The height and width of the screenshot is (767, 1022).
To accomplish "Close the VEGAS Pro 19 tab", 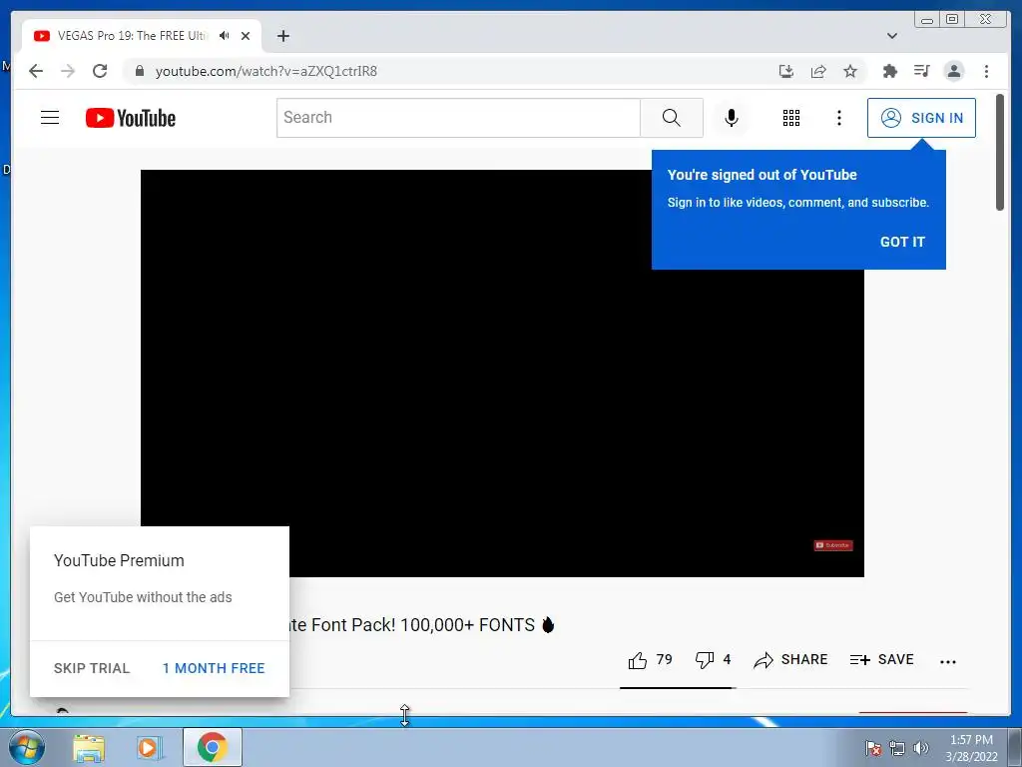I will click(x=246, y=36).
